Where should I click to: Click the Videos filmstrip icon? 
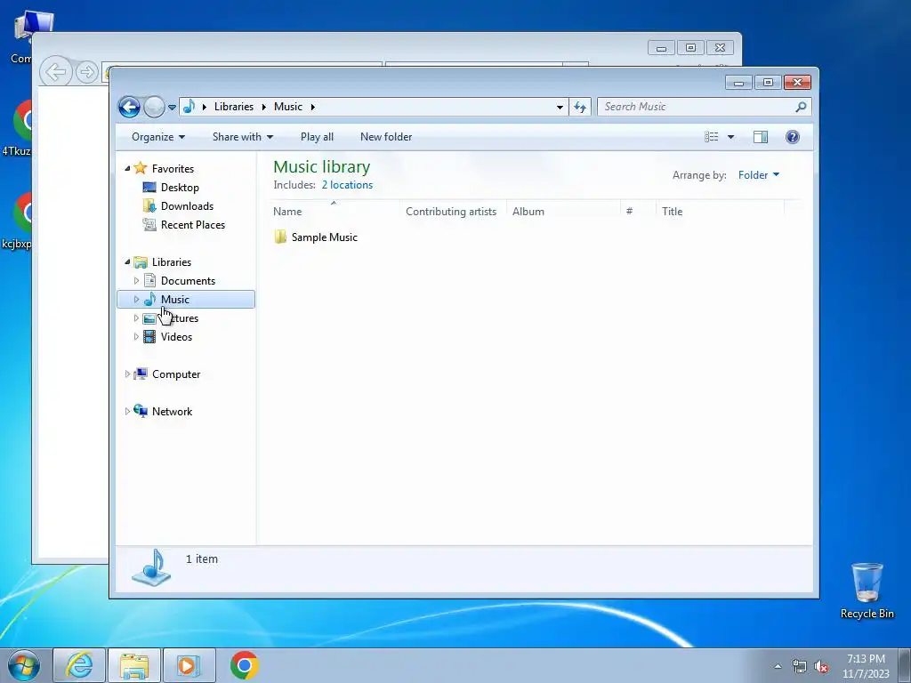[x=149, y=337]
